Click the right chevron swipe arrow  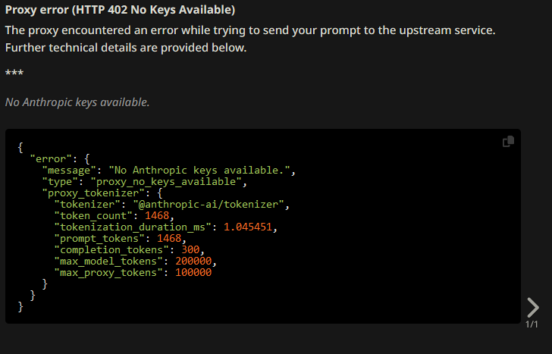[533, 308]
